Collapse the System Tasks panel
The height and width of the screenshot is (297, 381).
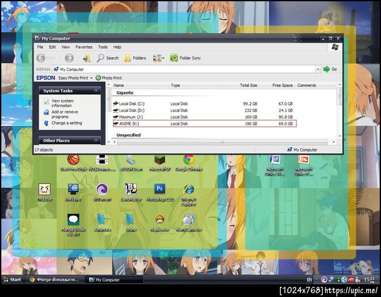point(96,91)
